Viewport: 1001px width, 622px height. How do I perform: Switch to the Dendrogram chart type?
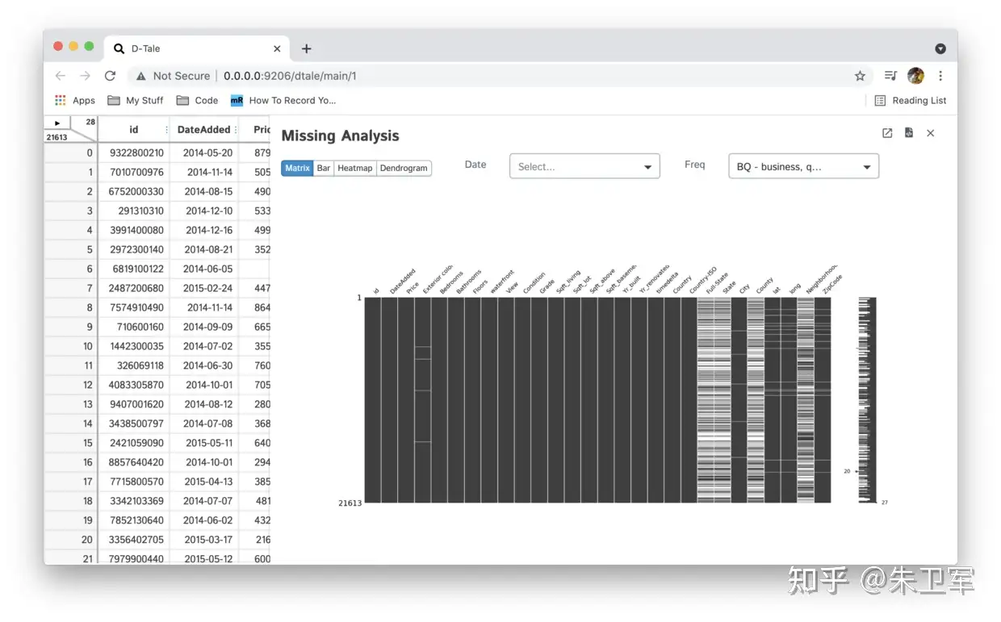coord(404,168)
